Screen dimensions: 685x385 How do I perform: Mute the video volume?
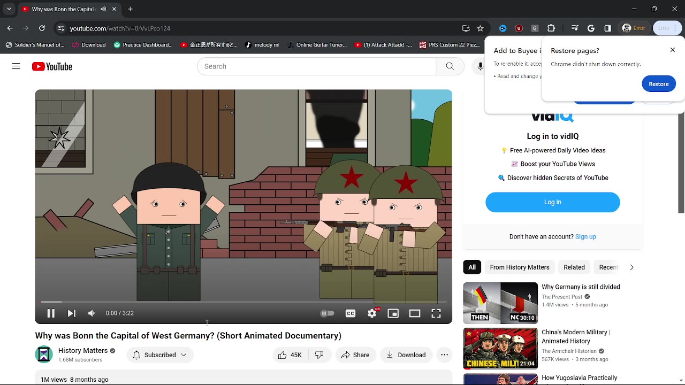tap(92, 313)
